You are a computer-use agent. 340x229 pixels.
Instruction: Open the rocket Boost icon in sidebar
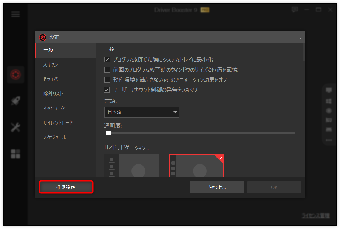(16, 101)
